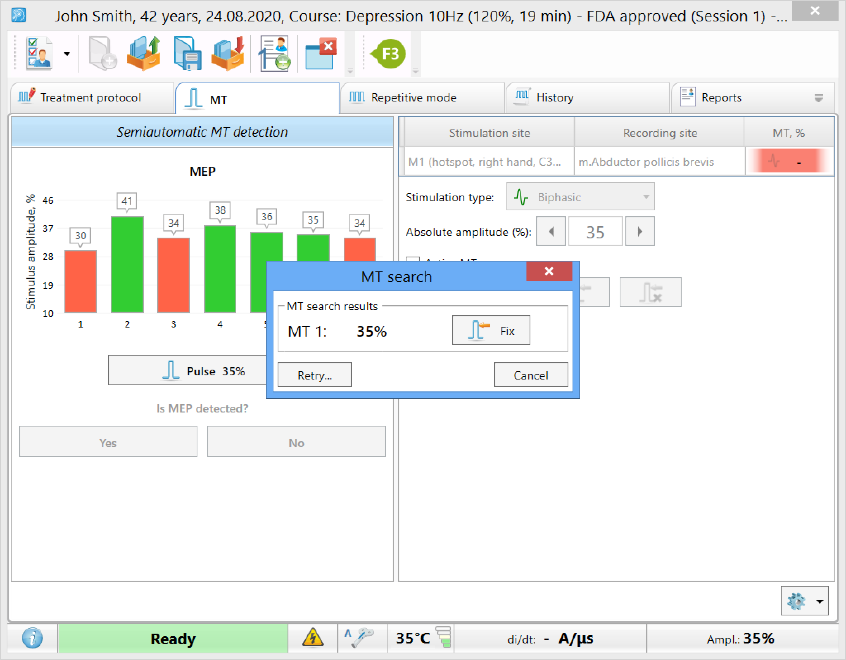The image size is (846, 660).
Task: Click the app icon in title bar
Action: click(x=18, y=15)
